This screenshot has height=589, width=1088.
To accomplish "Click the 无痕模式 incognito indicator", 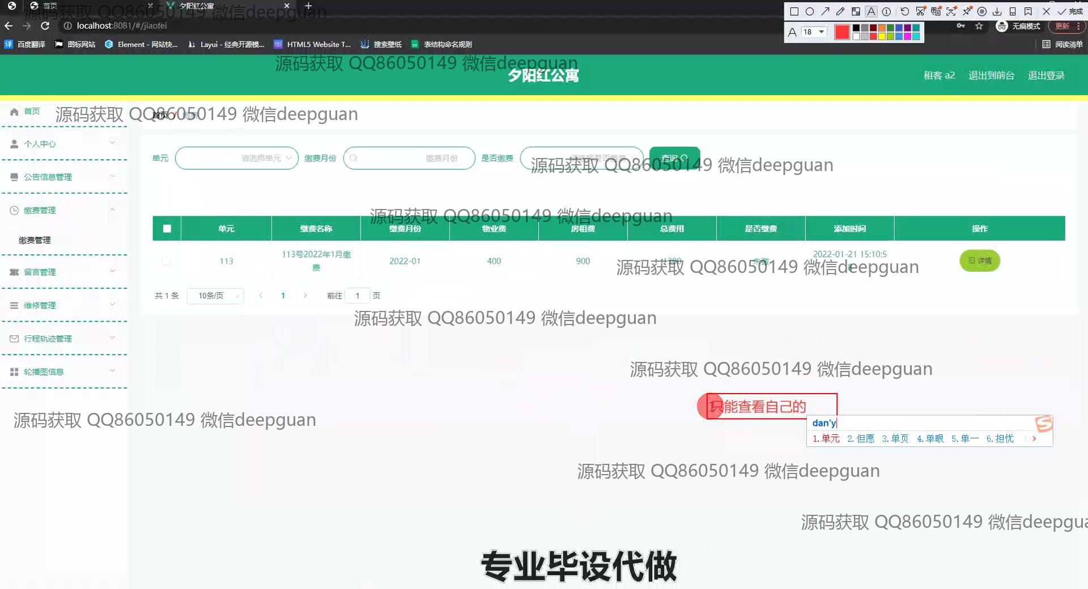I will [1018, 26].
